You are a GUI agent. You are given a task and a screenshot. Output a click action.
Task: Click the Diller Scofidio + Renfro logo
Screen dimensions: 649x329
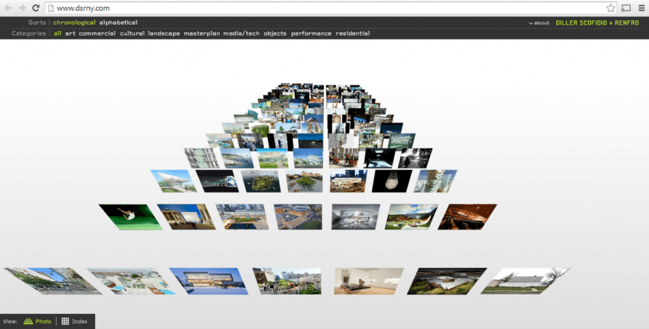tap(597, 23)
